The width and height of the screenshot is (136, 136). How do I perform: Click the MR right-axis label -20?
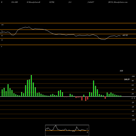click(133, 103)
